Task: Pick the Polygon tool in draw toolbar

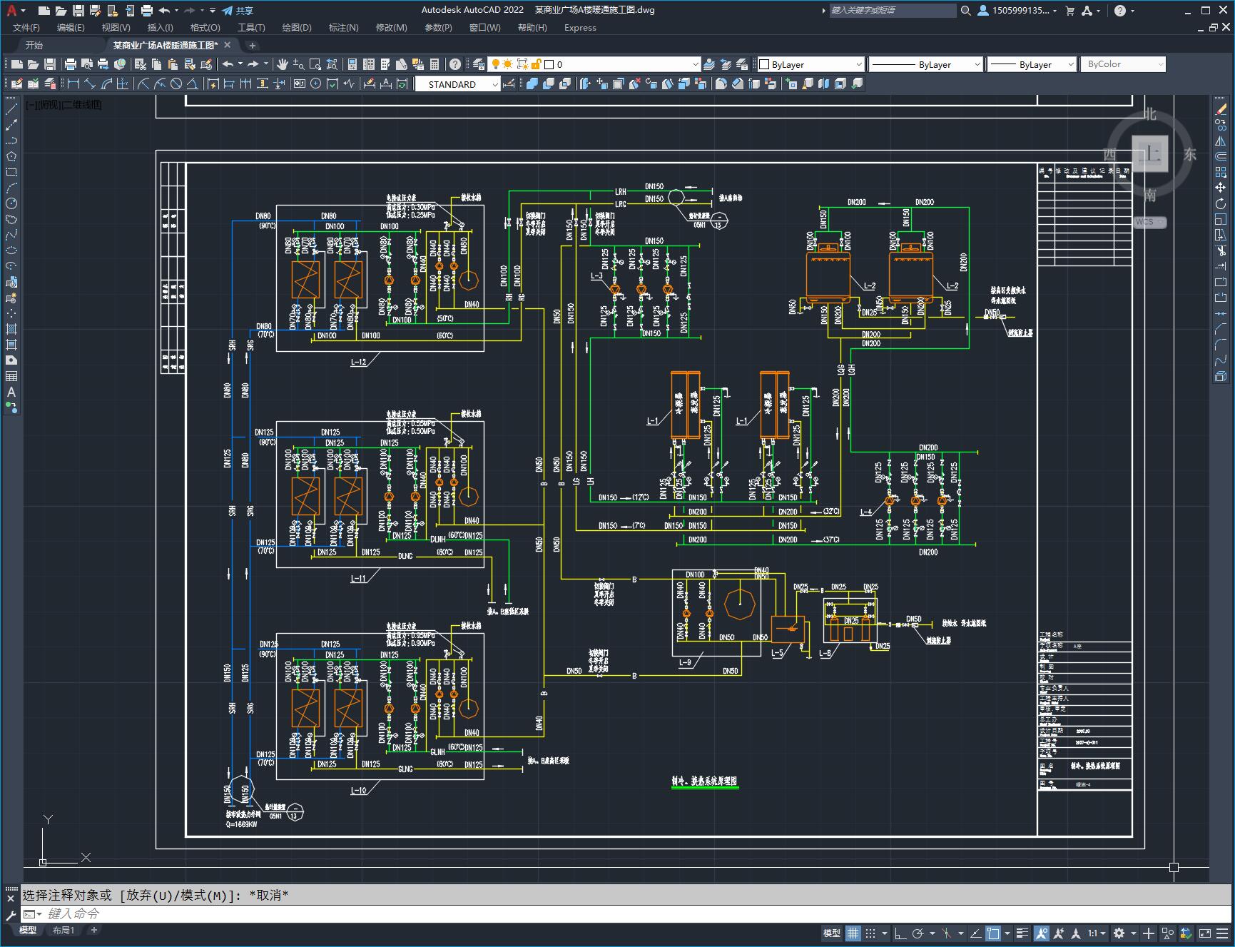Action: coord(11,156)
